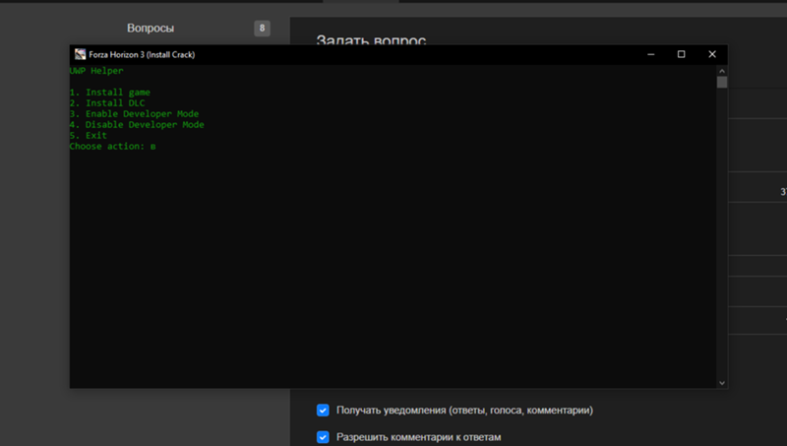Screen dimensions: 787x446
Task: Click the '1. Install game' line
Action: coord(110,93)
